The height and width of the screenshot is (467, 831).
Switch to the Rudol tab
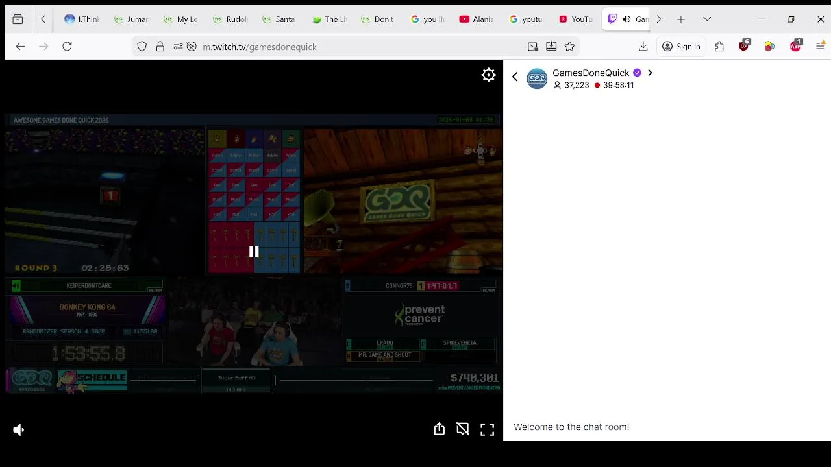230,19
